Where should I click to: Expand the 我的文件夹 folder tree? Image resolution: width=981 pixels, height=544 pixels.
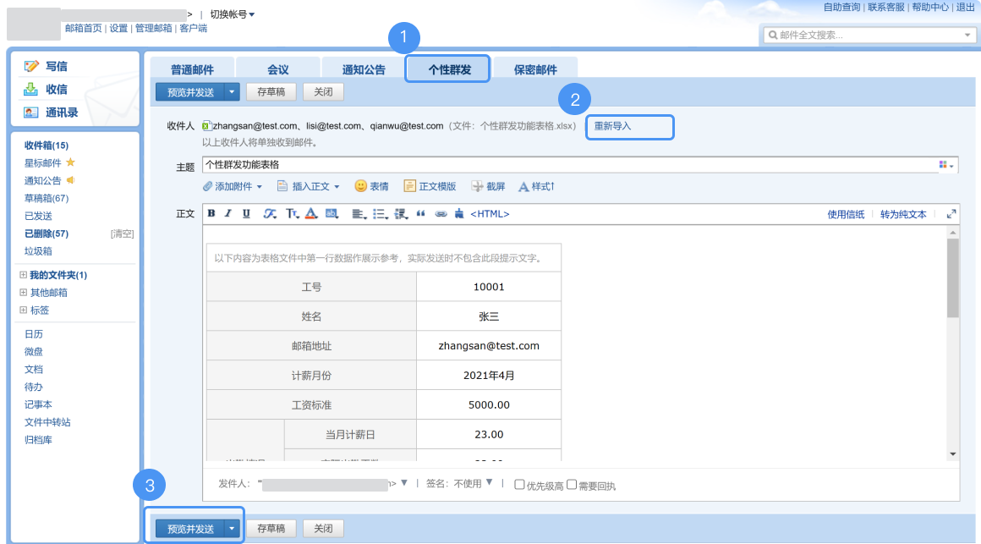(x=23, y=275)
